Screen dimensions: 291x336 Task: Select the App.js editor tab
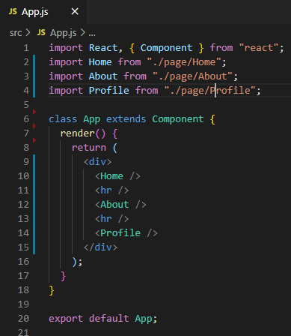43,12
